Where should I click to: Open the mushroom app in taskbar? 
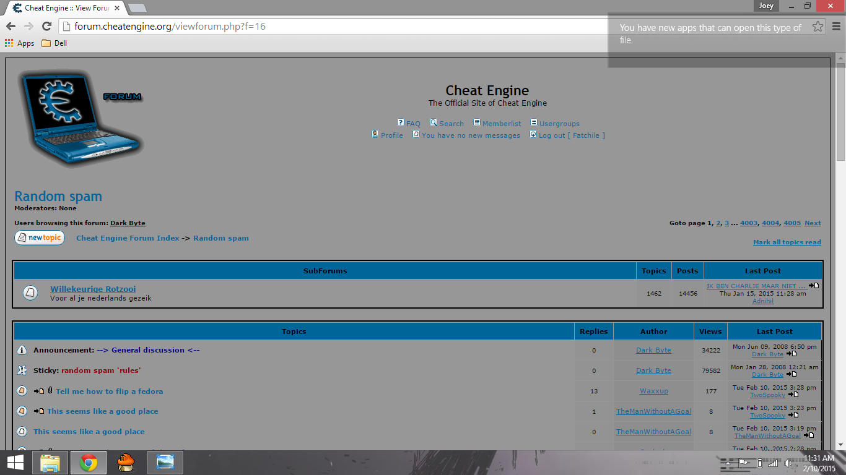126,463
